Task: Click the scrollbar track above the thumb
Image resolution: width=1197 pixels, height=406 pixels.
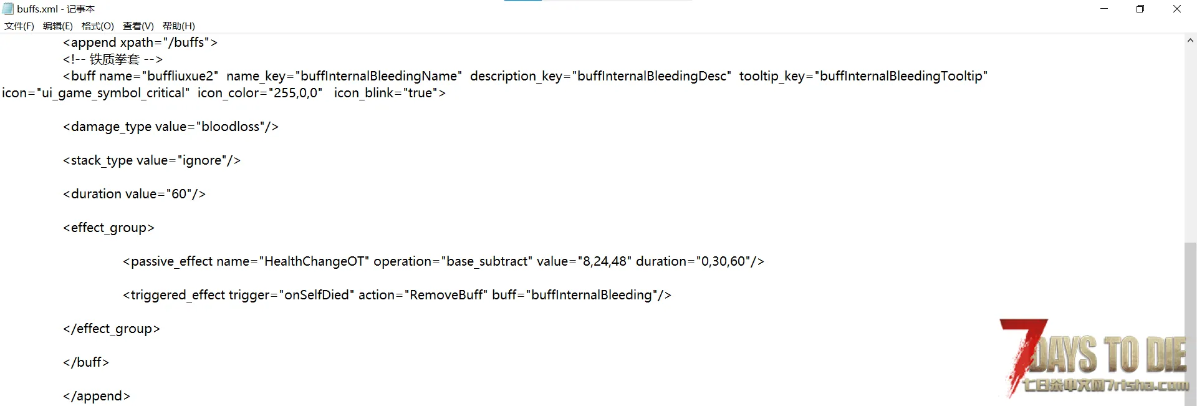Action: (1190, 143)
